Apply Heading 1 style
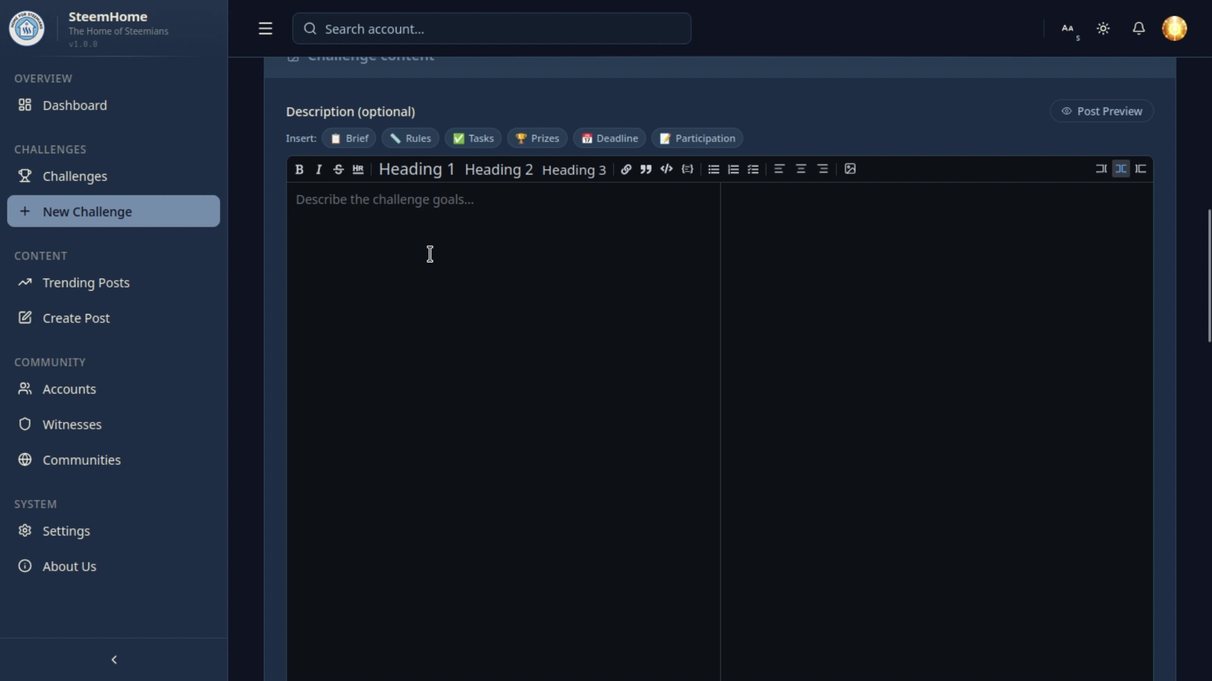The image size is (1212, 681). [417, 169]
